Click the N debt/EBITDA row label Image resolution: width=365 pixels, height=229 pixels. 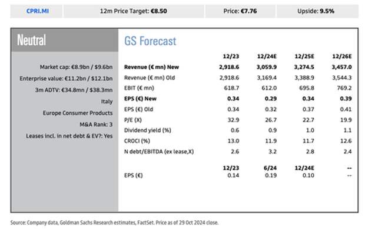click(x=159, y=151)
